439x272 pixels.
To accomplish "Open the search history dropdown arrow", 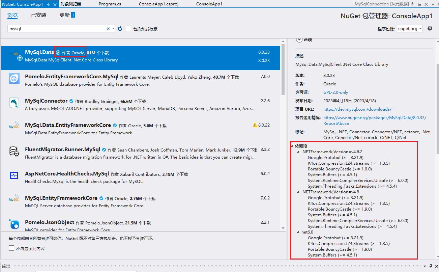I will 113,29.
